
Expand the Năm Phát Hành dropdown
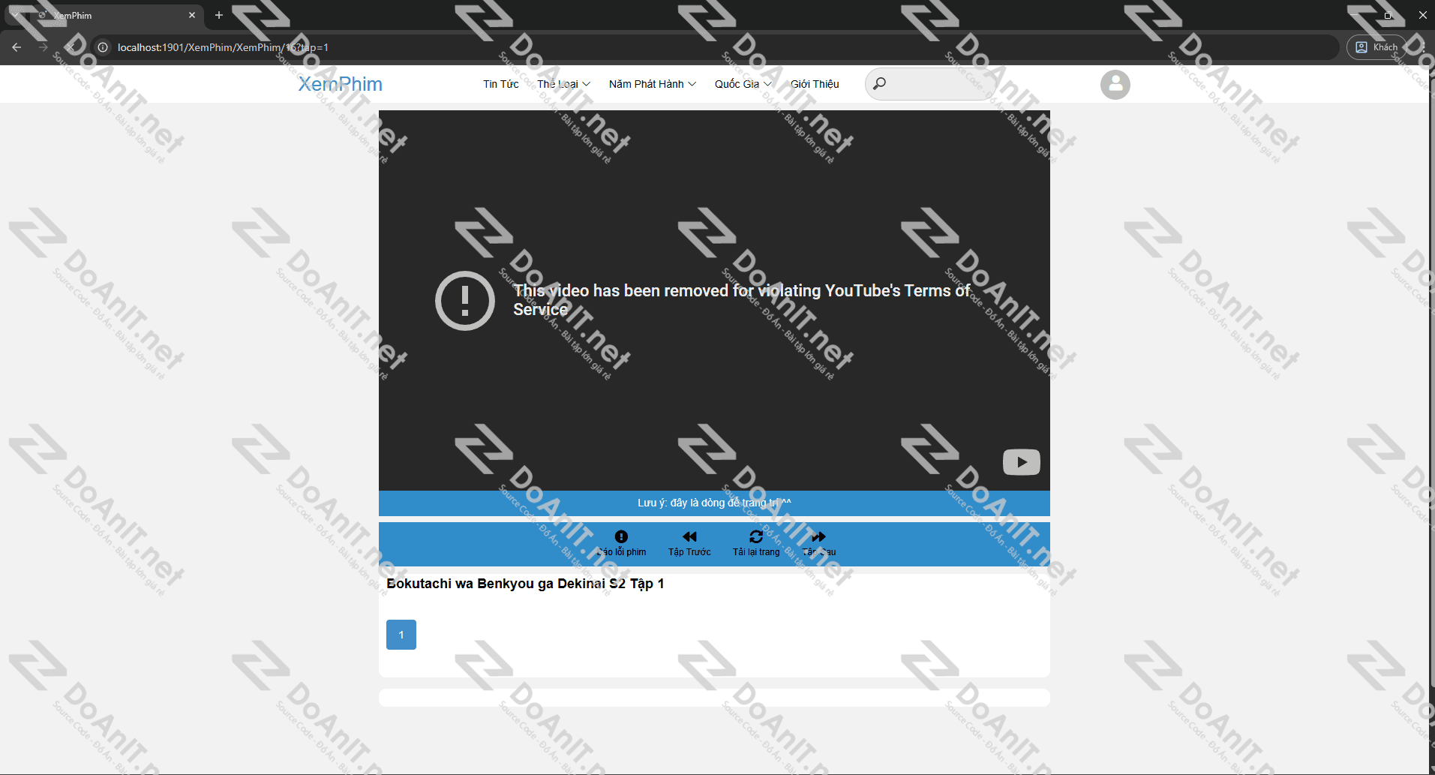coord(652,84)
